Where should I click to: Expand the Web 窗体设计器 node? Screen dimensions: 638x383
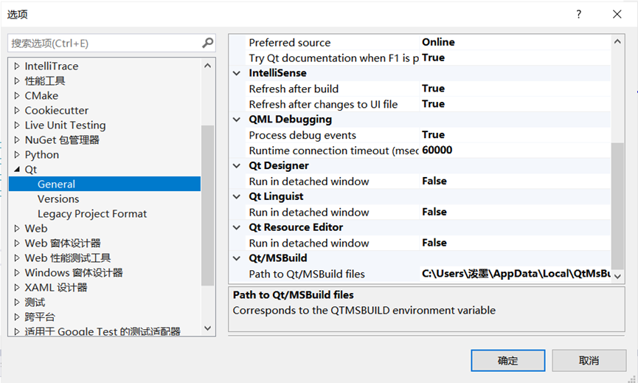click(x=17, y=243)
